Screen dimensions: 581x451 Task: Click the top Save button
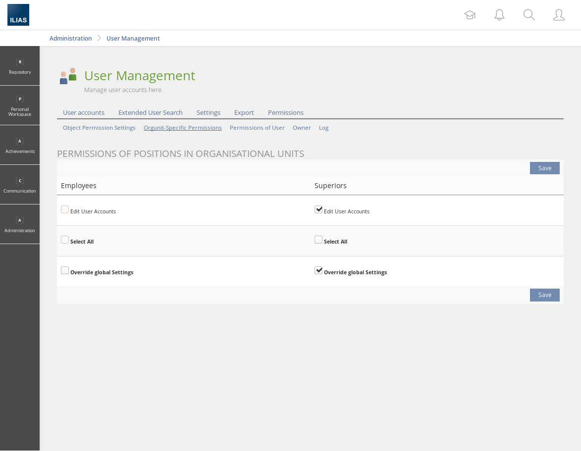[544, 168]
